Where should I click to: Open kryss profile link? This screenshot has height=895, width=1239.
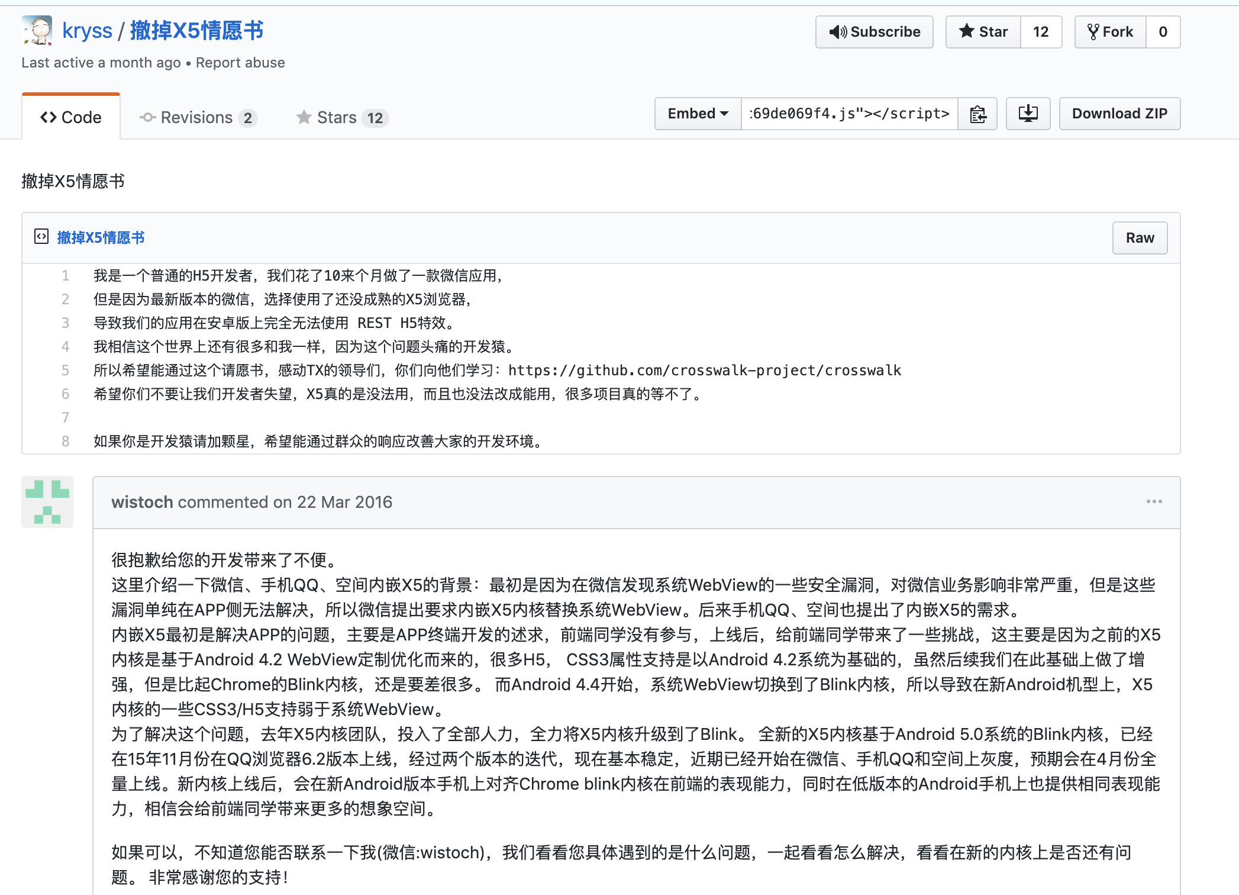click(87, 31)
